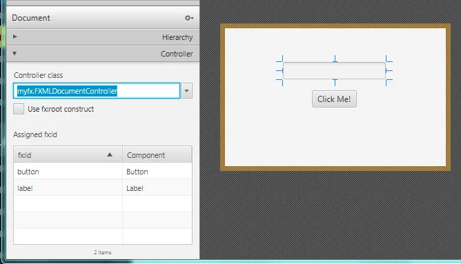This screenshot has width=461, height=264.
Task: Collapse the Controller section arrow
Action: (x=14, y=54)
